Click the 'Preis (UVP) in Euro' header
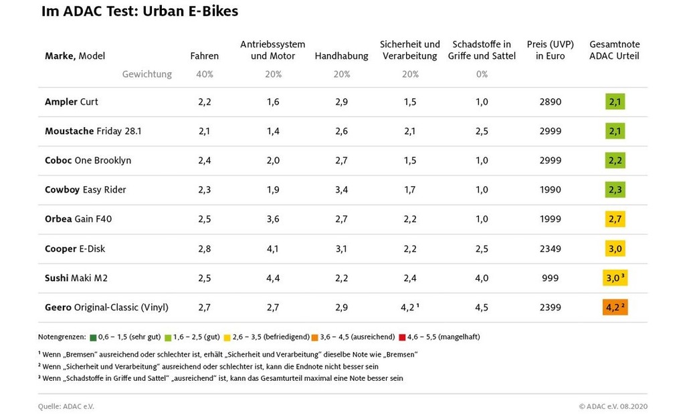 point(550,50)
